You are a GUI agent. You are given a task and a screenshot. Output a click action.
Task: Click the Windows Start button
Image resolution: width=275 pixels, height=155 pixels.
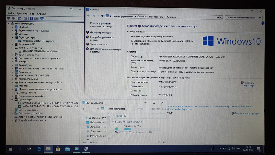click(10, 149)
